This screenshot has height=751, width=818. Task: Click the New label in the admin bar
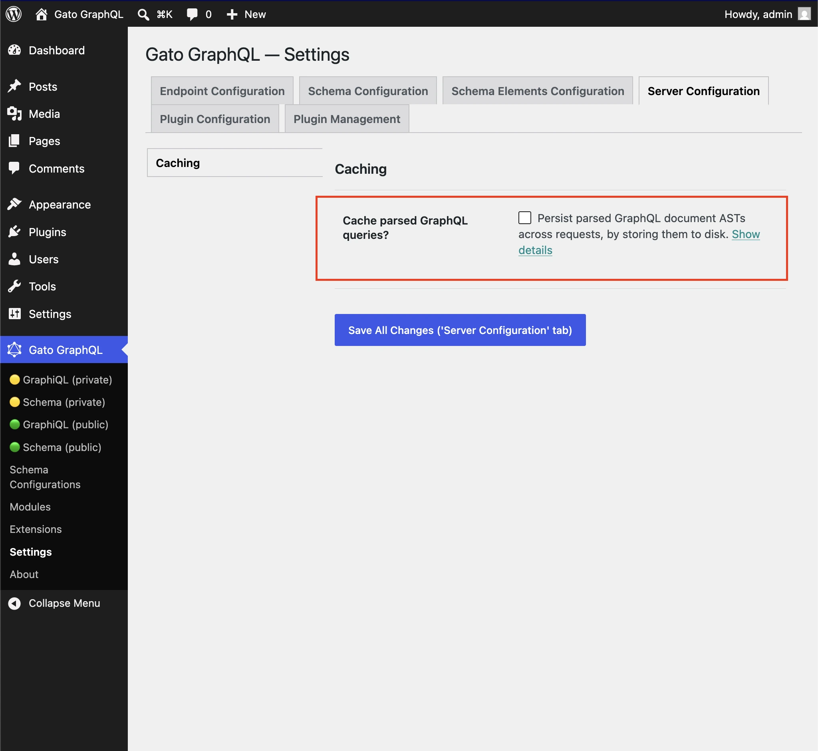pyautogui.click(x=255, y=15)
